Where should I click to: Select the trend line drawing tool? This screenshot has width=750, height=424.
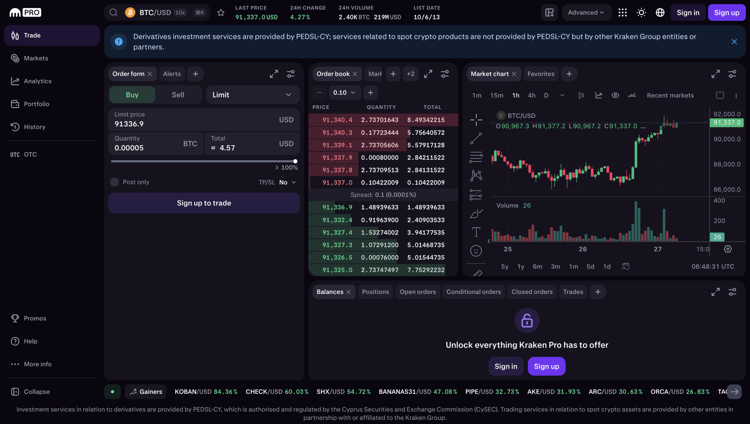476,138
